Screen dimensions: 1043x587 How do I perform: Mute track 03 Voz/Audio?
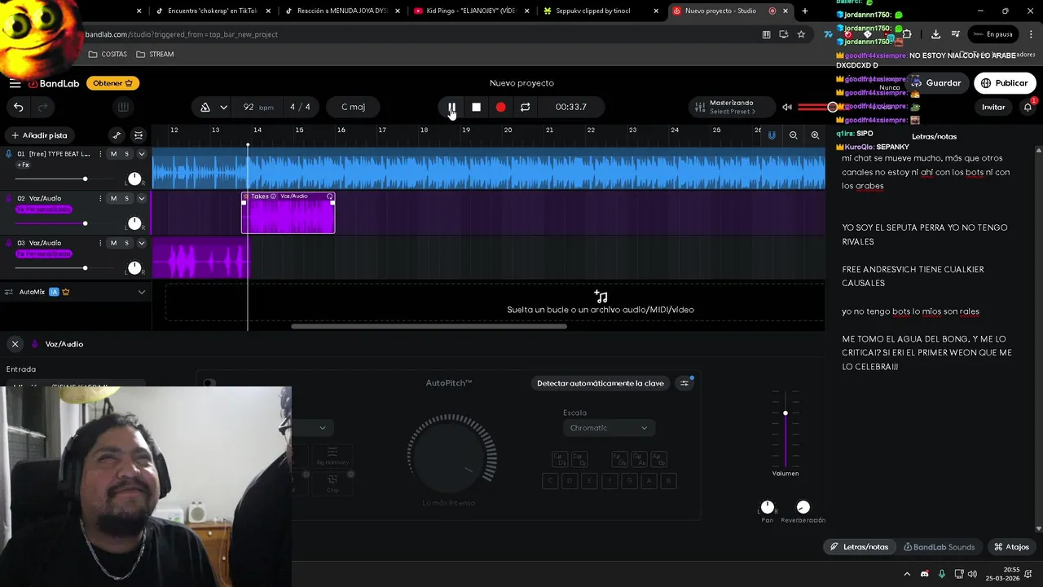113,243
